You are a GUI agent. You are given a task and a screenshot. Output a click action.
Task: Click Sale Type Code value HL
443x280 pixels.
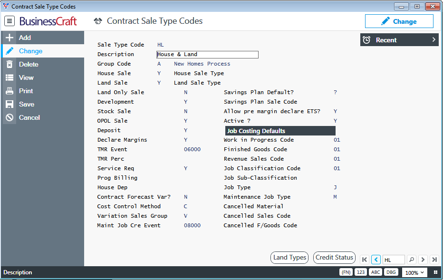click(x=161, y=45)
